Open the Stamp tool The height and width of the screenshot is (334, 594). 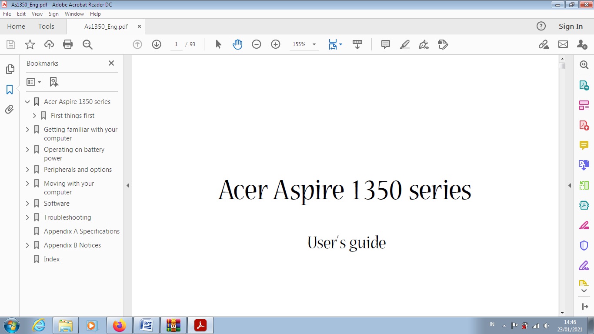tap(443, 44)
